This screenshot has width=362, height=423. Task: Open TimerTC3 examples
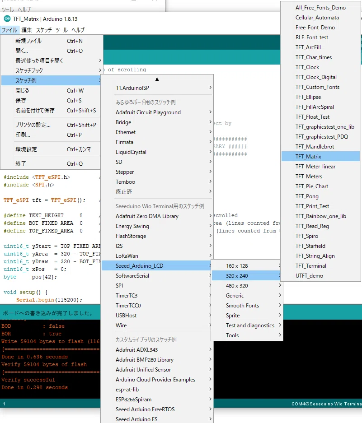coord(157,296)
